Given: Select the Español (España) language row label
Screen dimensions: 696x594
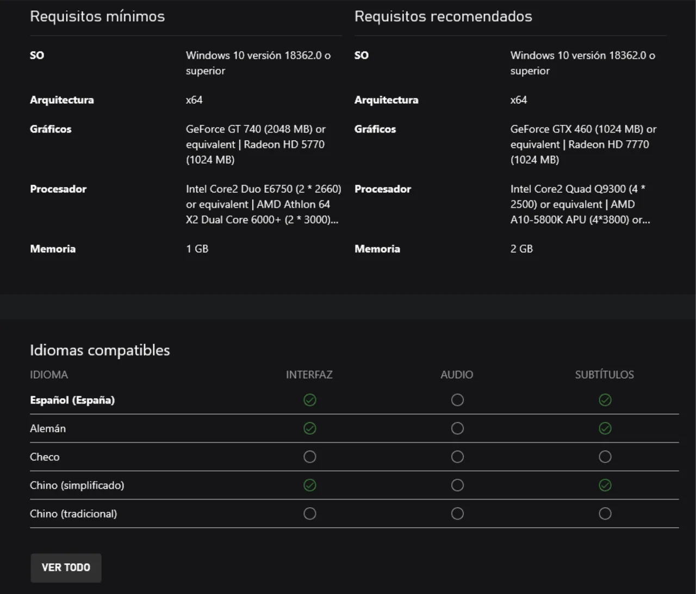Looking at the screenshot, I should pyautogui.click(x=72, y=400).
